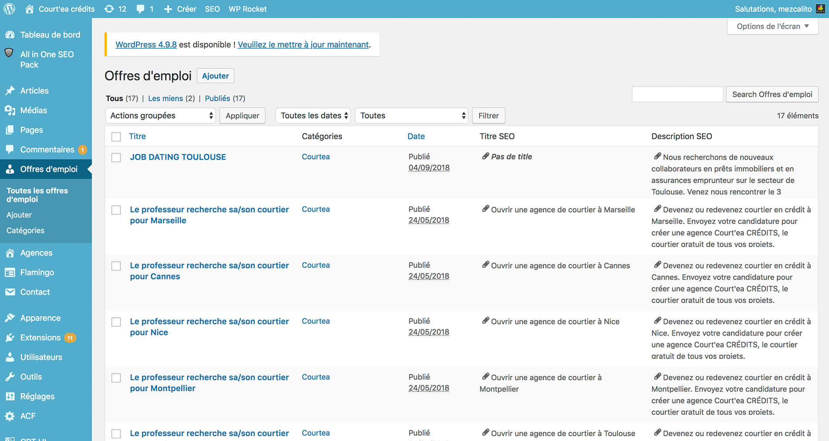The image size is (829, 441).
Task: Click the Tableau de bord dashboard icon
Action: (x=10, y=34)
